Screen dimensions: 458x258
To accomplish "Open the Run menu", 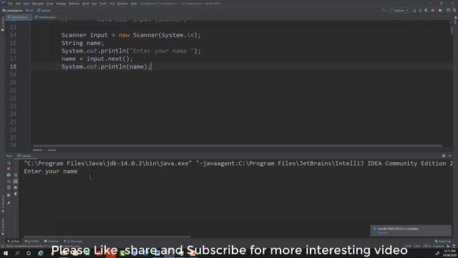I will coord(94,4).
